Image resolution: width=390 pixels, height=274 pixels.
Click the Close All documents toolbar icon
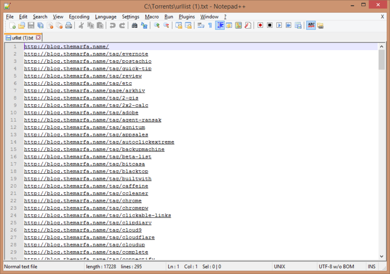point(59,25)
